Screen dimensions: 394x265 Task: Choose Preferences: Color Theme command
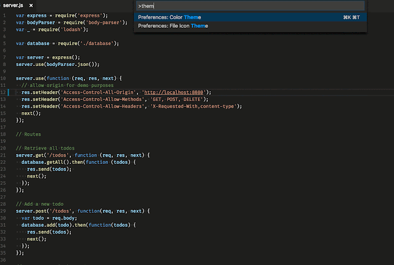(x=250, y=17)
